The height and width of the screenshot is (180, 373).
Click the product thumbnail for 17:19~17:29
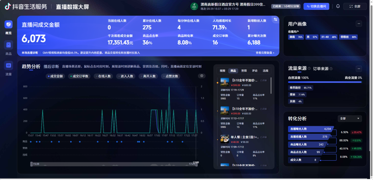pos(225,82)
